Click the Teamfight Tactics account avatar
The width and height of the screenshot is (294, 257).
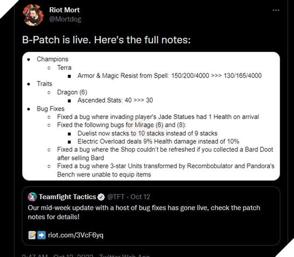32,196
